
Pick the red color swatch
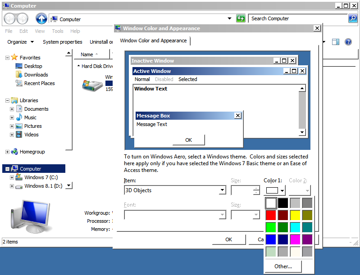point(271,215)
